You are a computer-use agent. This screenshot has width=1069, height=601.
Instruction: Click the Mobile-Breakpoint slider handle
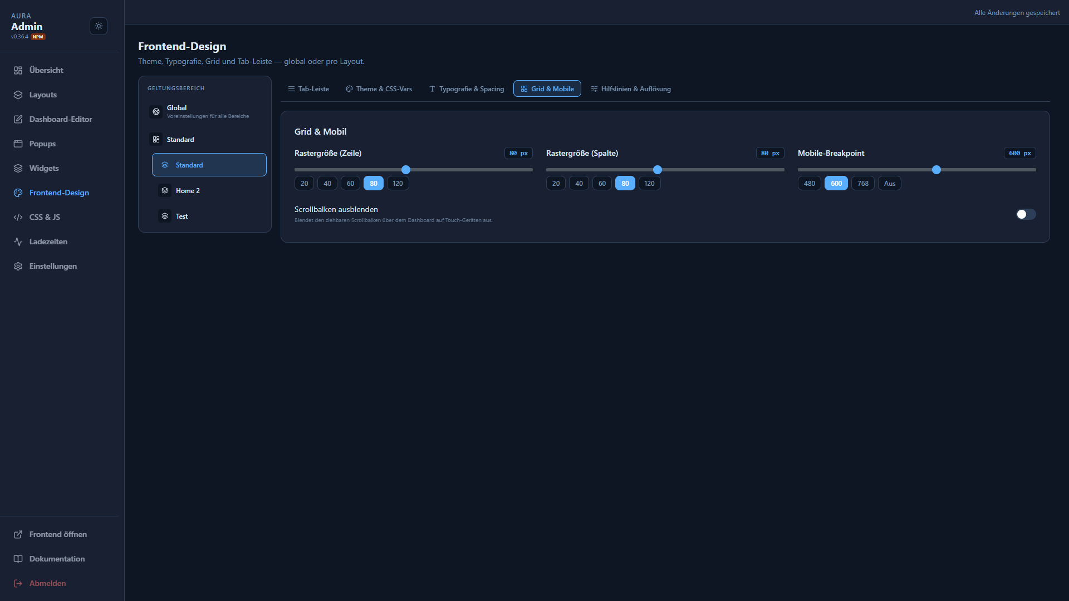click(x=936, y=170)
